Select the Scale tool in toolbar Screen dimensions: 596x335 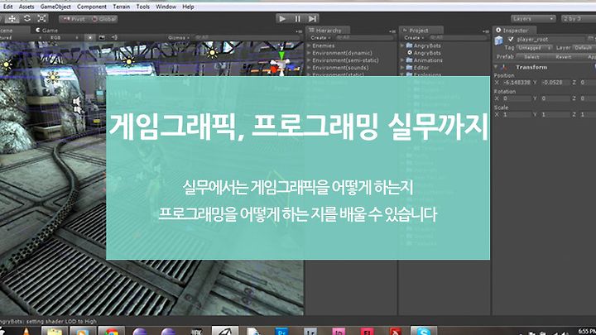coord(42,18)
